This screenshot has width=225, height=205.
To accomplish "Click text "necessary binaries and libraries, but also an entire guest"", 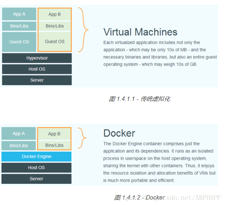I will click(x=160, y=57).
